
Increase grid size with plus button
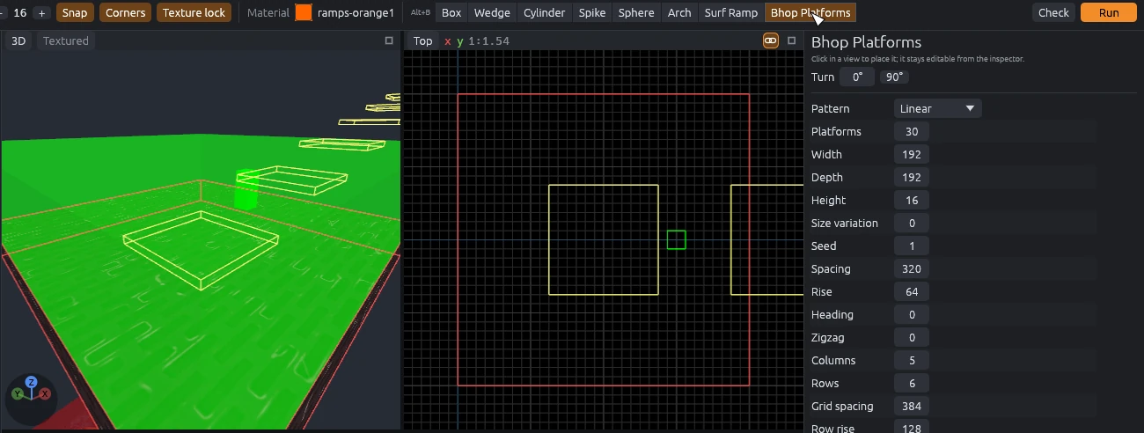click(x=41, y=12)
